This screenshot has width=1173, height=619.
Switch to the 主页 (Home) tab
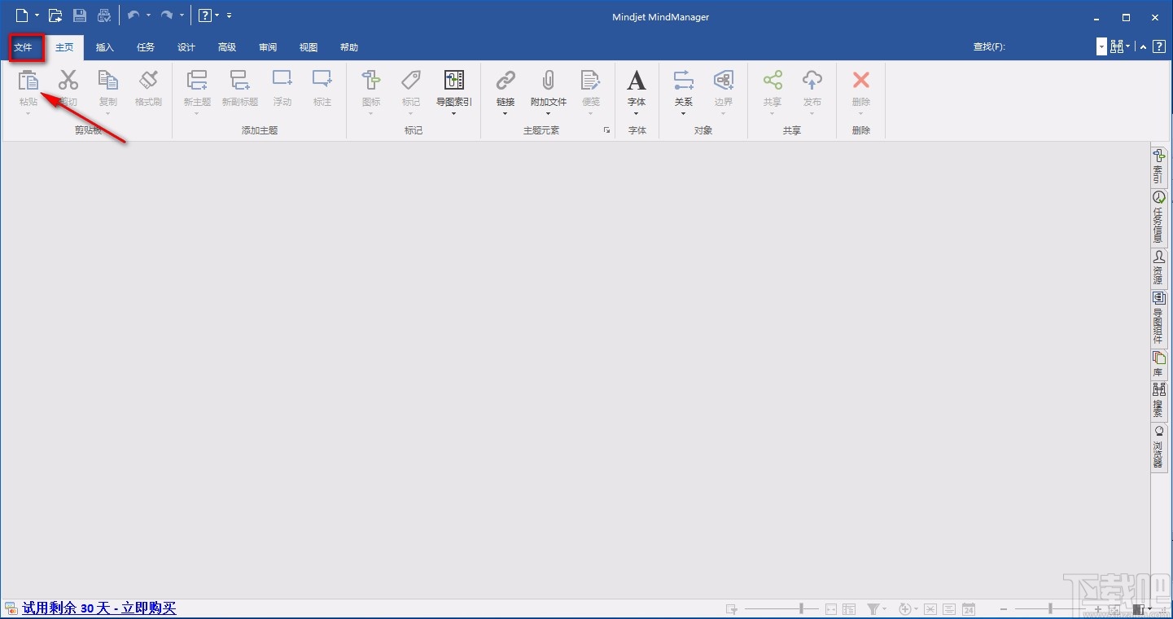[x=64, y=47]
